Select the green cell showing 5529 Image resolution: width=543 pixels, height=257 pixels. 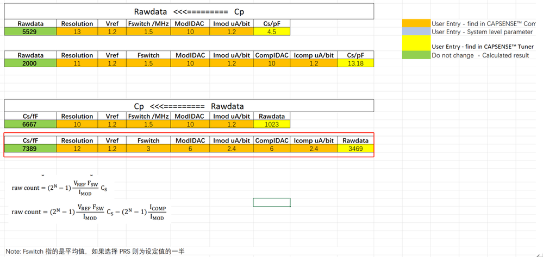(30, 31)
